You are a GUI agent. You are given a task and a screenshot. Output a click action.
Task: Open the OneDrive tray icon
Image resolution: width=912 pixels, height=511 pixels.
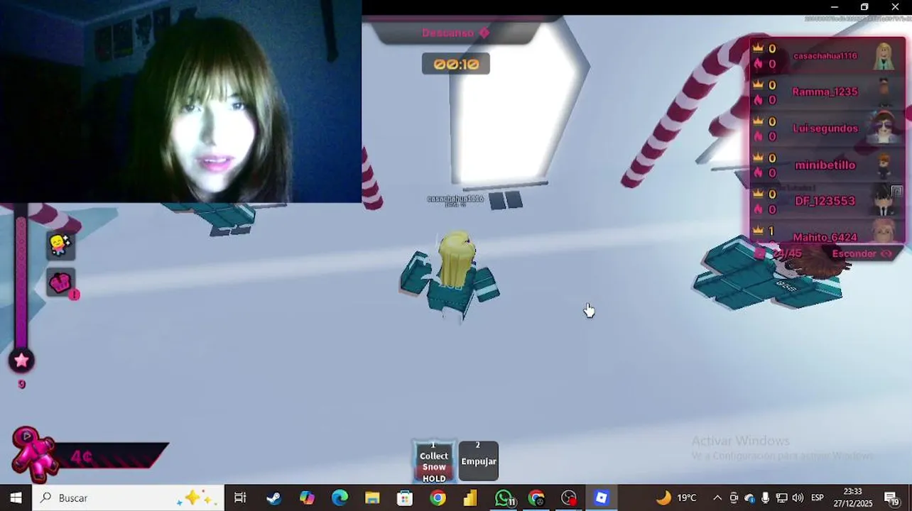click(749, 498)
